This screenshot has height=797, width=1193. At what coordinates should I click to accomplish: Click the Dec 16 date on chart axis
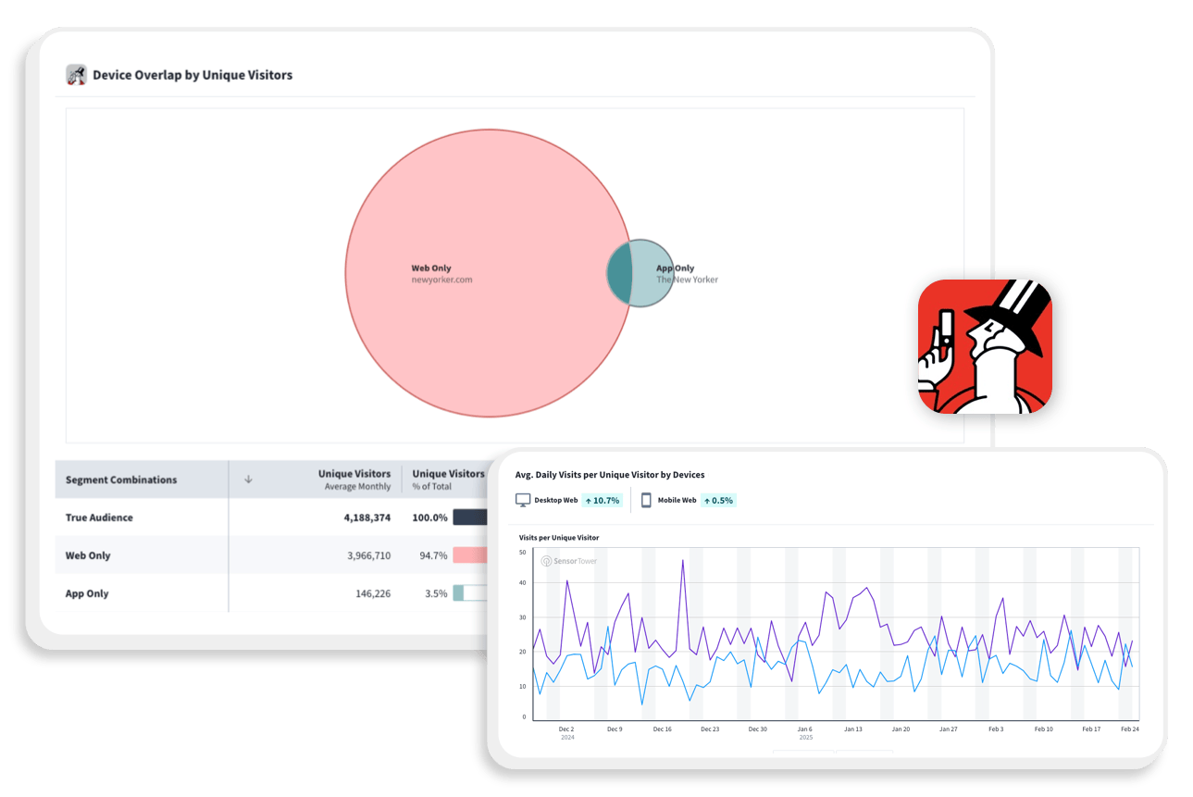[662, 729]
